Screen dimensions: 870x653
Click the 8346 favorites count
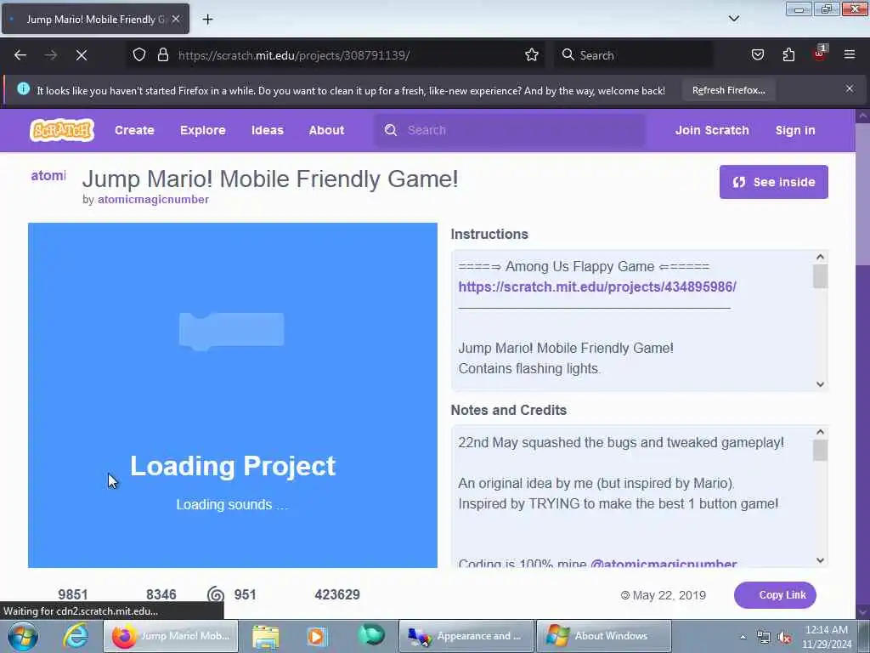pyautogui.click(x=161, y=594)
